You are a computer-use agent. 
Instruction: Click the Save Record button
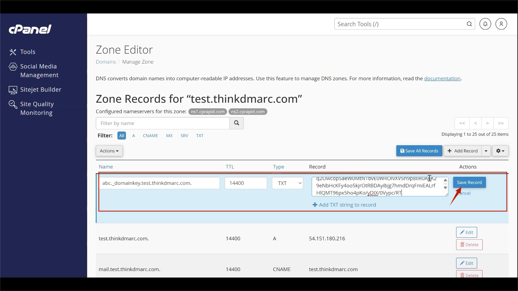click(x=469, y=182)
